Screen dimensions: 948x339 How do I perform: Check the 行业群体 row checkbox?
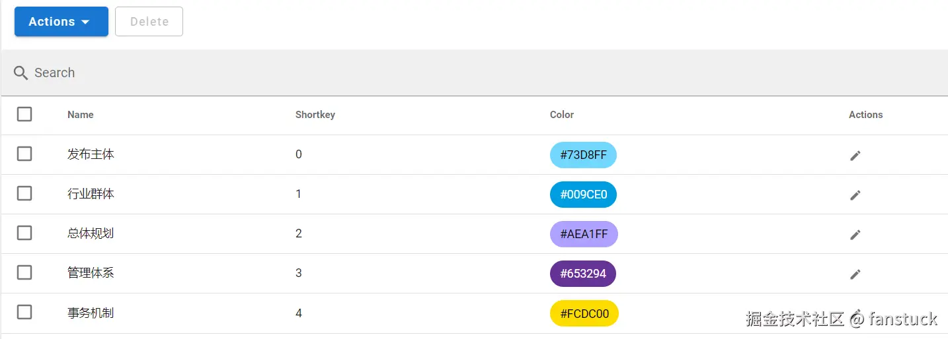pyautogui.click(x=24, y=193)
